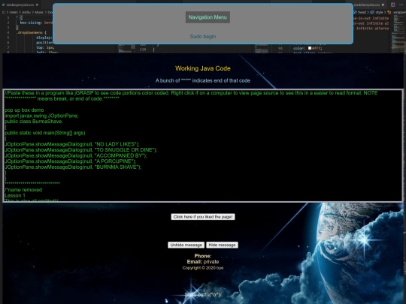
Task: Click the 'Sudo begin' text
Action: point(203,37)
